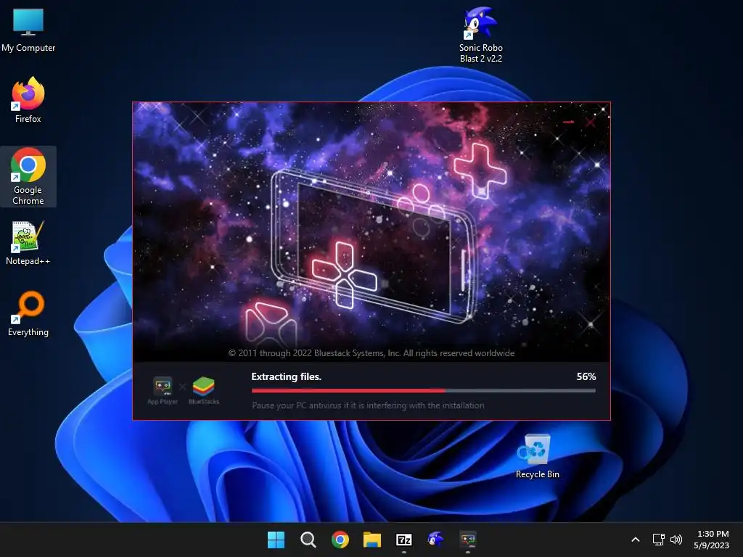Select the Recycle Bin desktop icon
This screenshot has height=557, width=743.
pos(538,456)
